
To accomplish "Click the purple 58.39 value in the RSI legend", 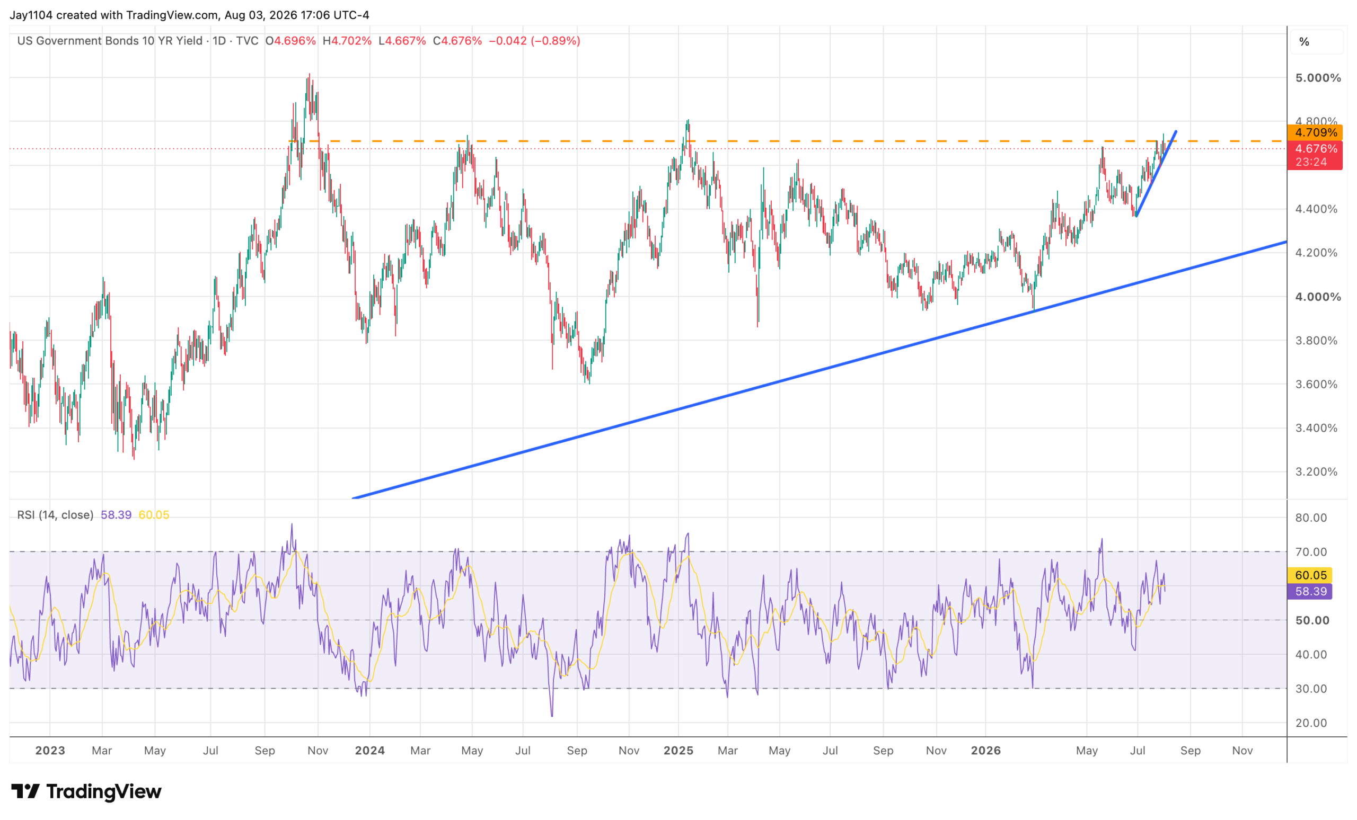I will coord(116,514).
